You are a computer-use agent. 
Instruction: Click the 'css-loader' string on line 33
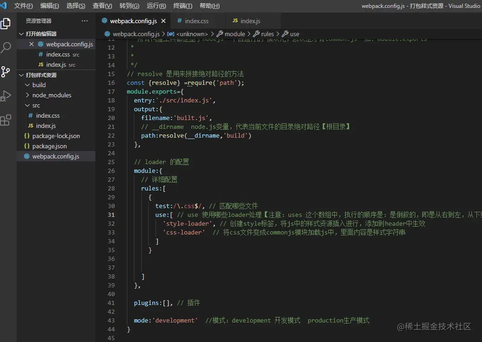pos(184,232)
